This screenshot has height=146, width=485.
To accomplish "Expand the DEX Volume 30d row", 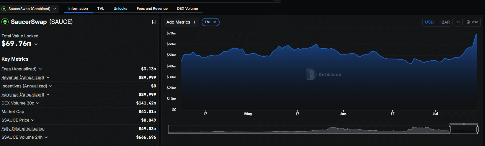I will pyautogui.click(x=38, y=103).
